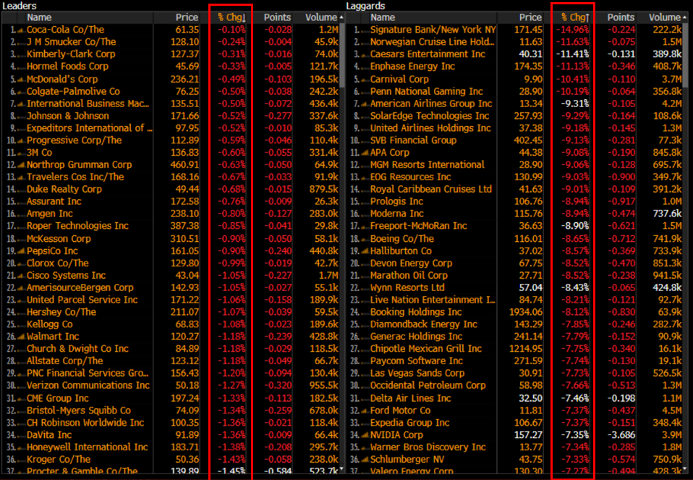Click the bar icon beside Northrop Grumman Corp
Screen dimensions: 693x480
coord(21,165)
